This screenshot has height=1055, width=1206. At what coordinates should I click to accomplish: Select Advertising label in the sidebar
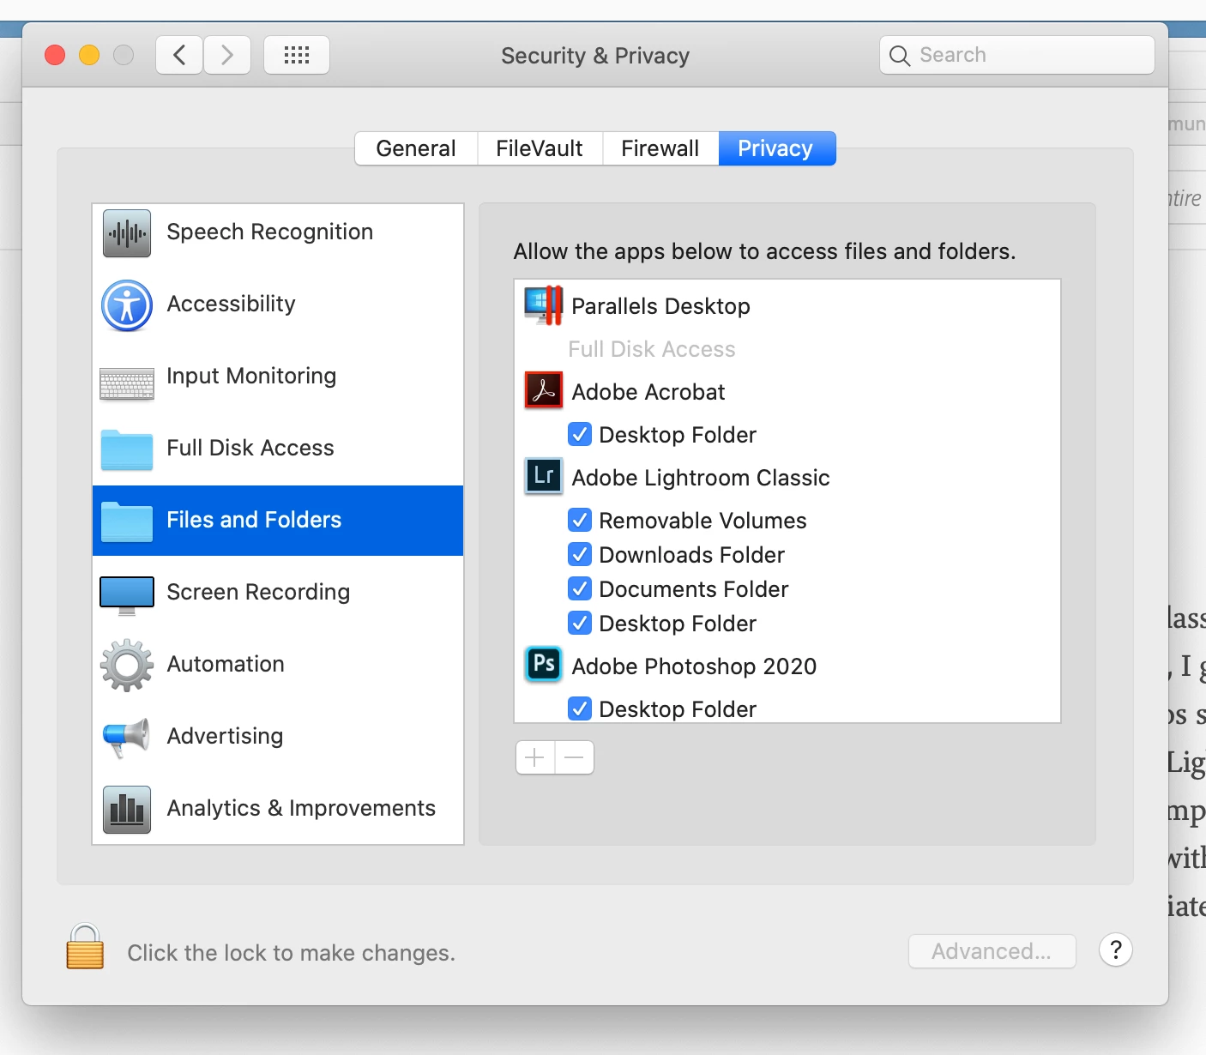click(225, 736)
